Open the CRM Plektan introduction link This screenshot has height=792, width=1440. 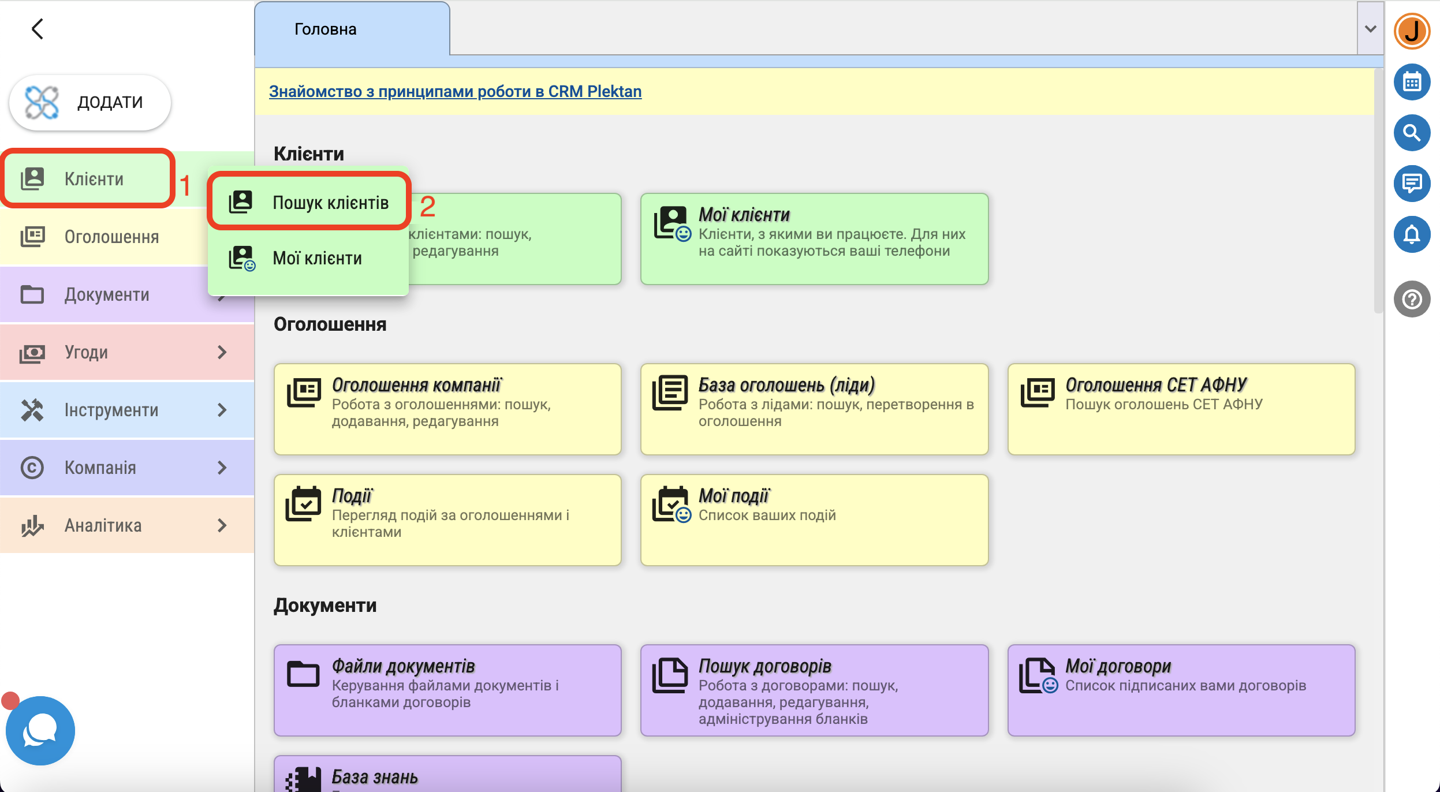point(455,91)
